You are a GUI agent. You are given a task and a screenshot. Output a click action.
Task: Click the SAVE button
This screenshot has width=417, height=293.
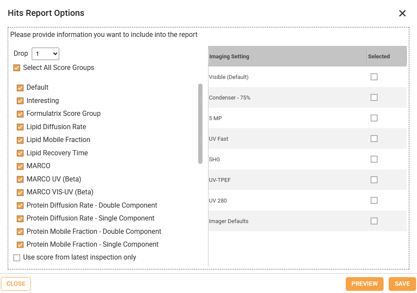pyautogui.click(x=402, y=284)
